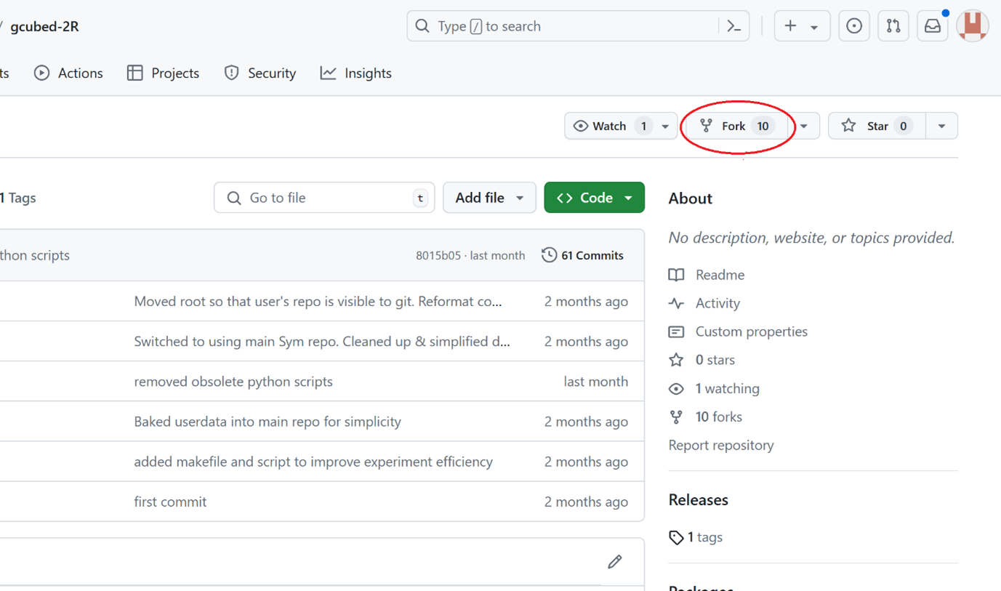This screenshot has height=591, width=1001.
Task: Open 'removed obsolete python scripts' commit message
Action: tap(233, 382)
